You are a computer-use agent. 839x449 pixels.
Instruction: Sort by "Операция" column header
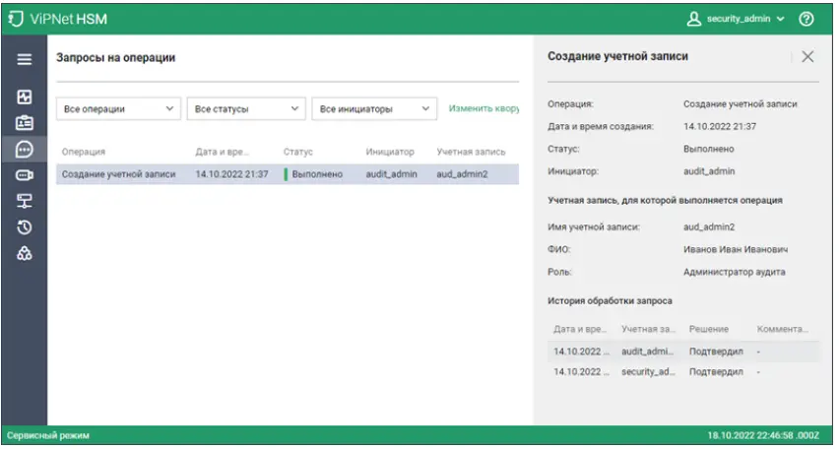[x=84, y=152]
